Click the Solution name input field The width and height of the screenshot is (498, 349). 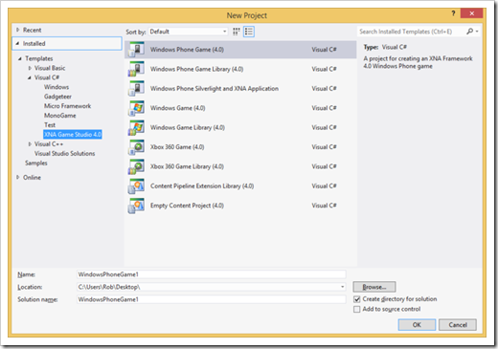point(212,299)
